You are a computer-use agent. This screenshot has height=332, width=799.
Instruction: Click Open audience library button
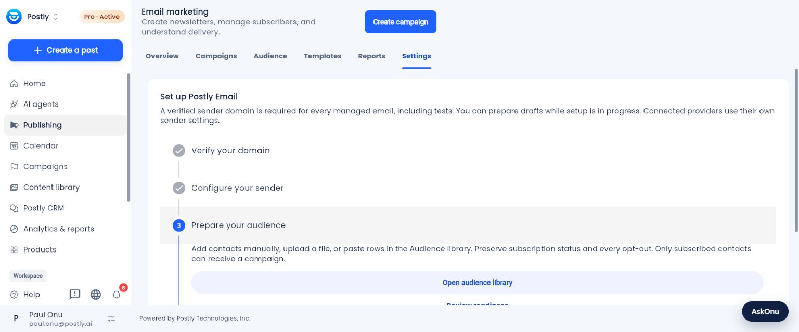click(x=478, y=283)
